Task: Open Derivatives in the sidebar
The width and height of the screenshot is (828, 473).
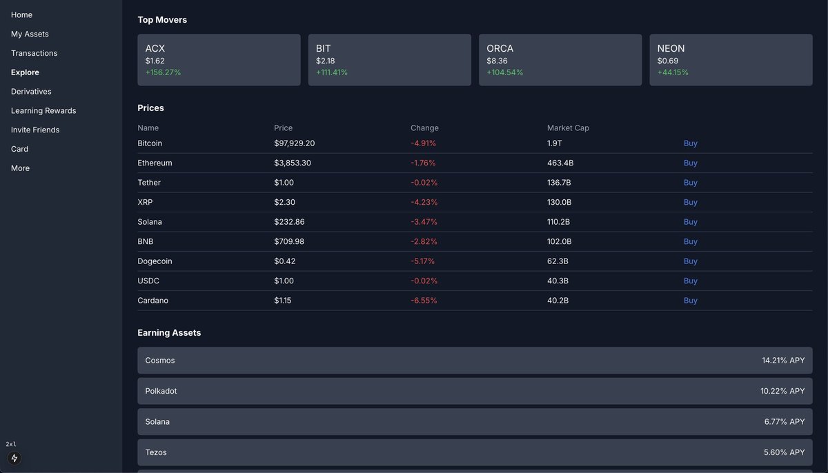Action: [x=31, y=92]
